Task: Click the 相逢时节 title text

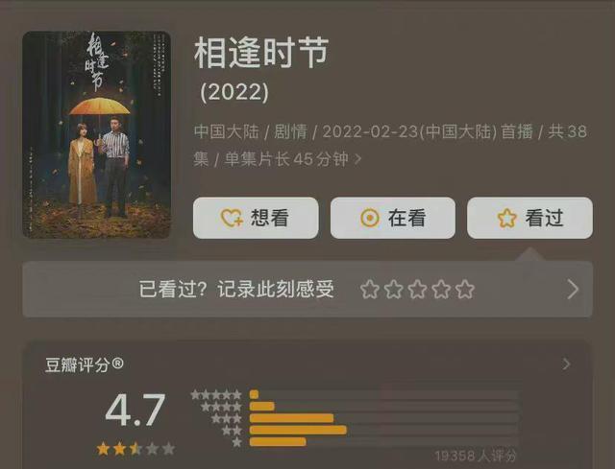Action: [261, 53]
